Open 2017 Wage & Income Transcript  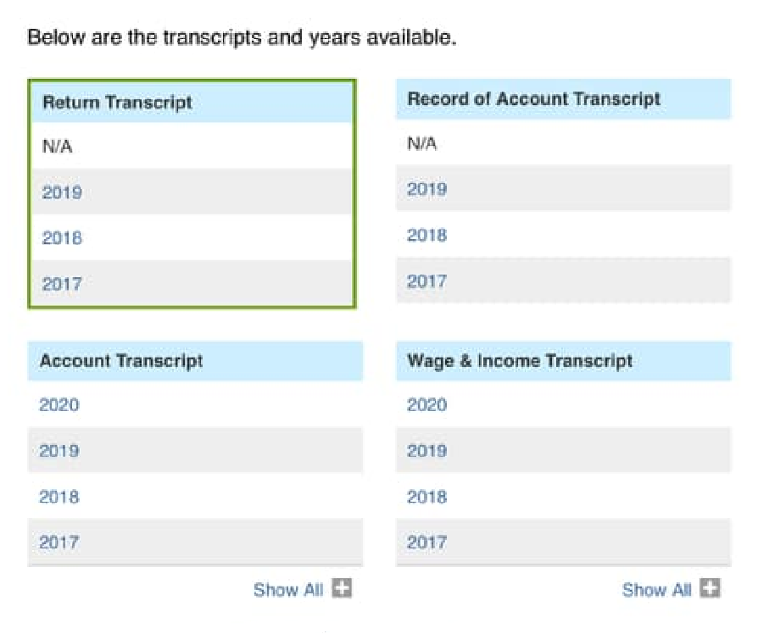pos(426,542)
